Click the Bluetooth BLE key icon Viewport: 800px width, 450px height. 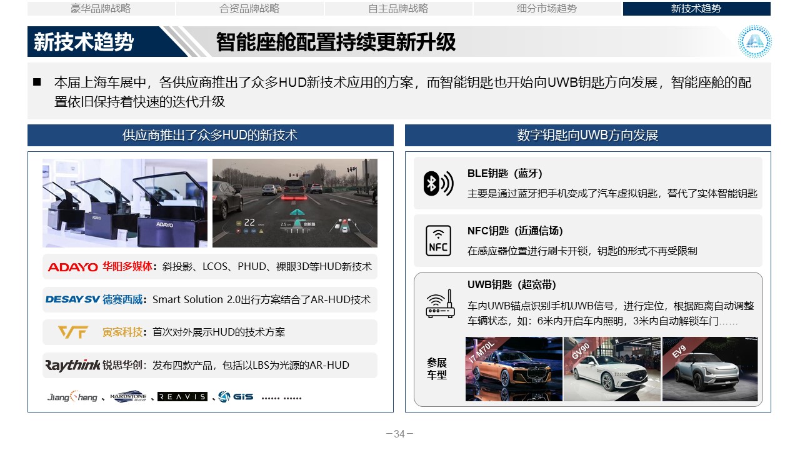coord(438,183)
